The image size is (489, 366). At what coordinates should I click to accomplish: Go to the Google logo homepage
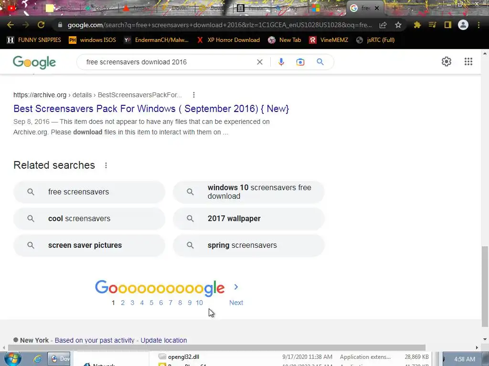[x=34, y=62]
